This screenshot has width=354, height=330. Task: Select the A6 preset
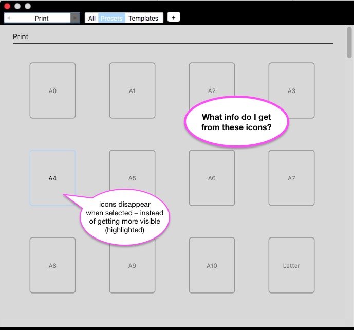pyautogui.click(x=212, y=178)
